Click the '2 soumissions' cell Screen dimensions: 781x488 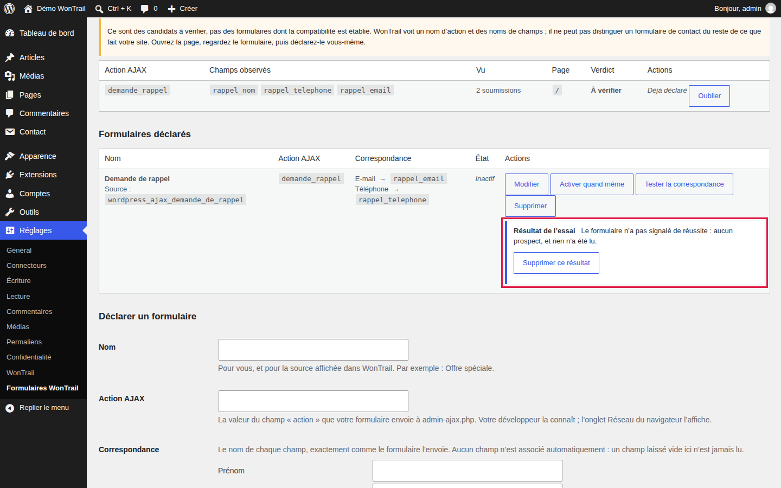(498, 91)
